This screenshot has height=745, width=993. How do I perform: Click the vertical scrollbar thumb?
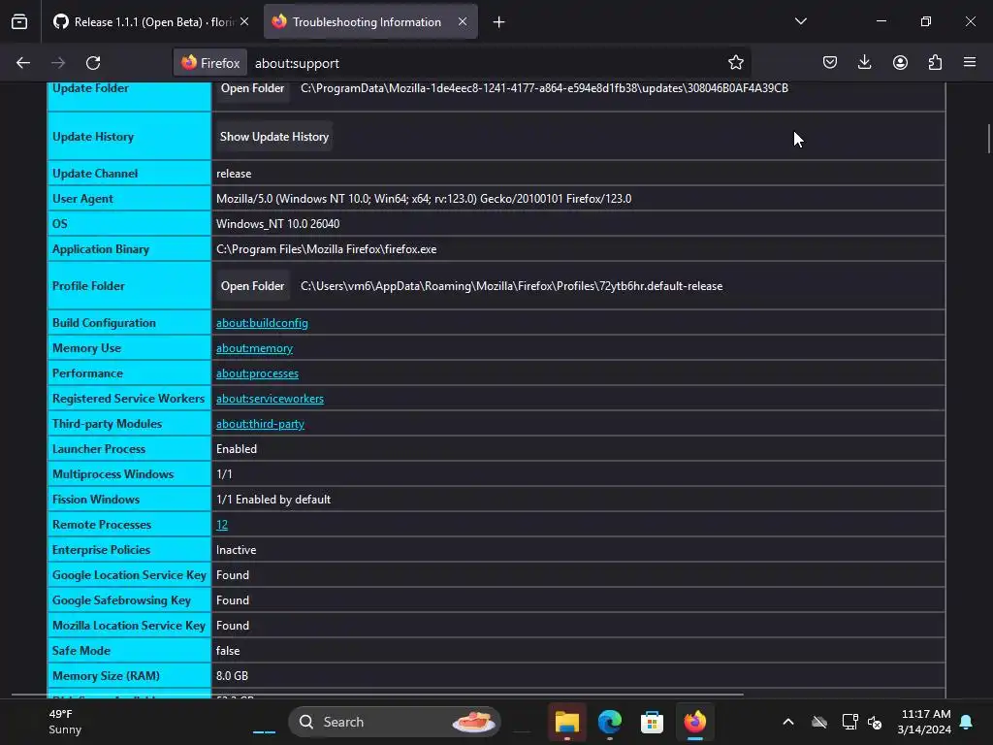tap(988, 139)
